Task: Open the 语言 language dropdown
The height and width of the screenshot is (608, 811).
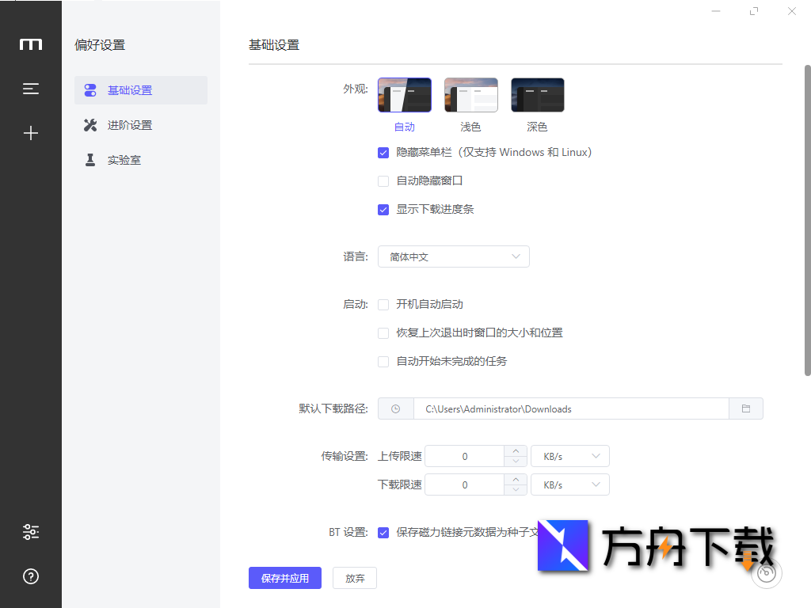Action: click(453, 256)
